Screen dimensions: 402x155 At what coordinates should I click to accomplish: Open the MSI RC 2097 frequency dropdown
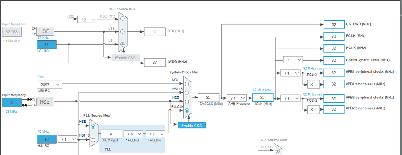(49, 85)
